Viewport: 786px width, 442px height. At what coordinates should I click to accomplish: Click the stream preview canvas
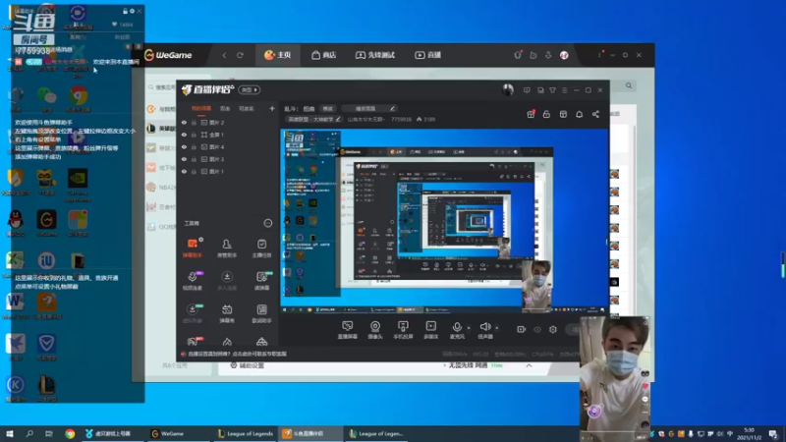pyautogui.click(x=444, y=221)
